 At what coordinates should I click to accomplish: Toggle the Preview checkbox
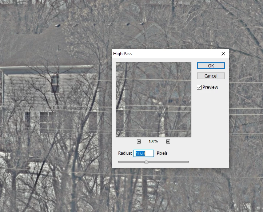pyautogui.click(x=199, y=87)
